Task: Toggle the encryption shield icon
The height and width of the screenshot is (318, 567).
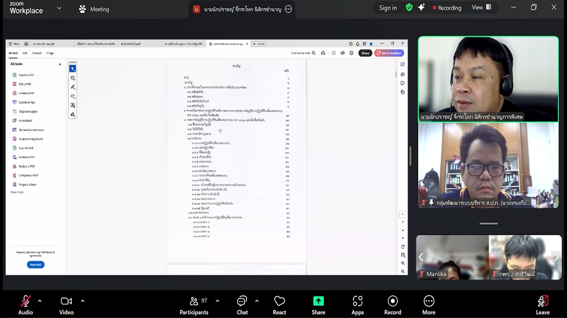Action: tap(409, 8)
